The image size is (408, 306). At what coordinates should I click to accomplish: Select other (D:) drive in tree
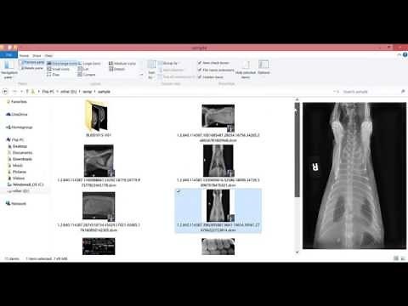click(x=19, y=191)
